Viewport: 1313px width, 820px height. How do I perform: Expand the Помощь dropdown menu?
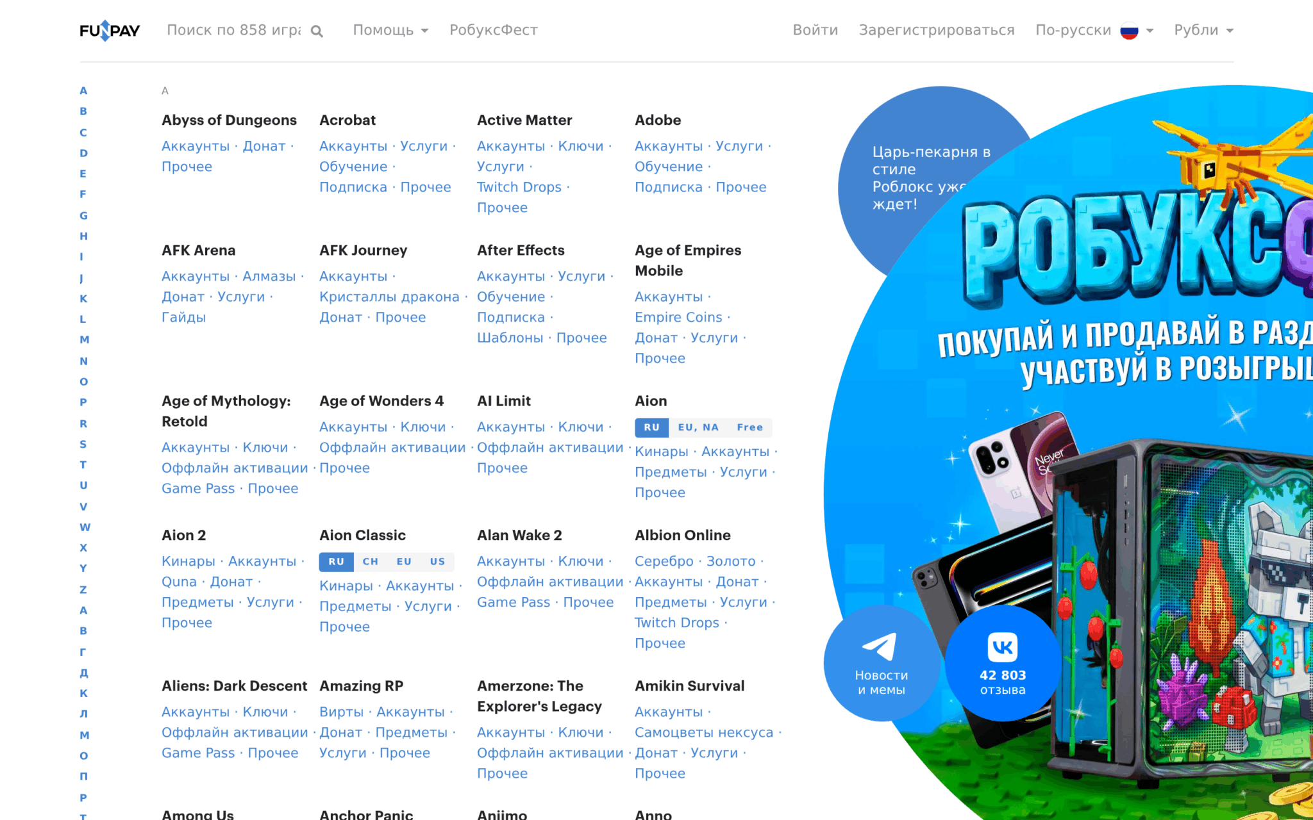(390, 30)
